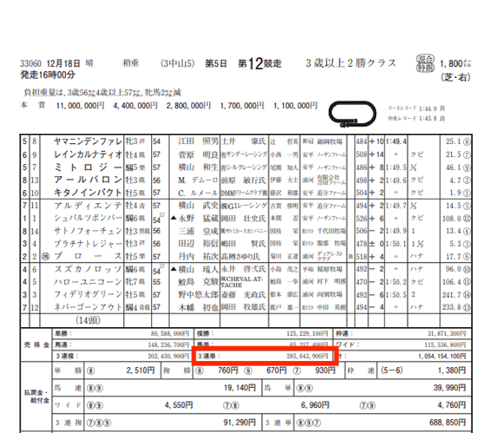Click jockey name C. ルメール

[x=198, y=193]
